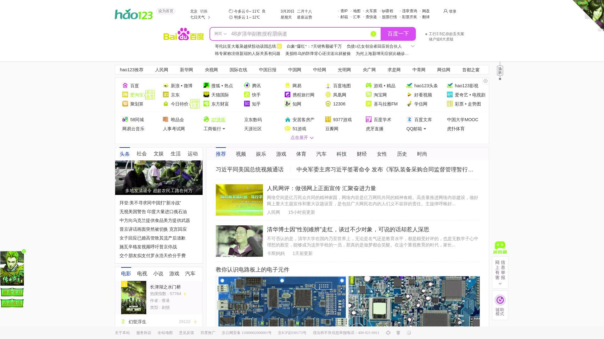Click the 百度一下 search button
The image size is (604, 339).
[398, 34]
